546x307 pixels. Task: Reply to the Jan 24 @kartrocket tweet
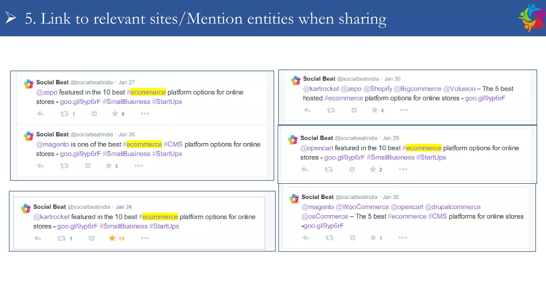coord(38,238)
